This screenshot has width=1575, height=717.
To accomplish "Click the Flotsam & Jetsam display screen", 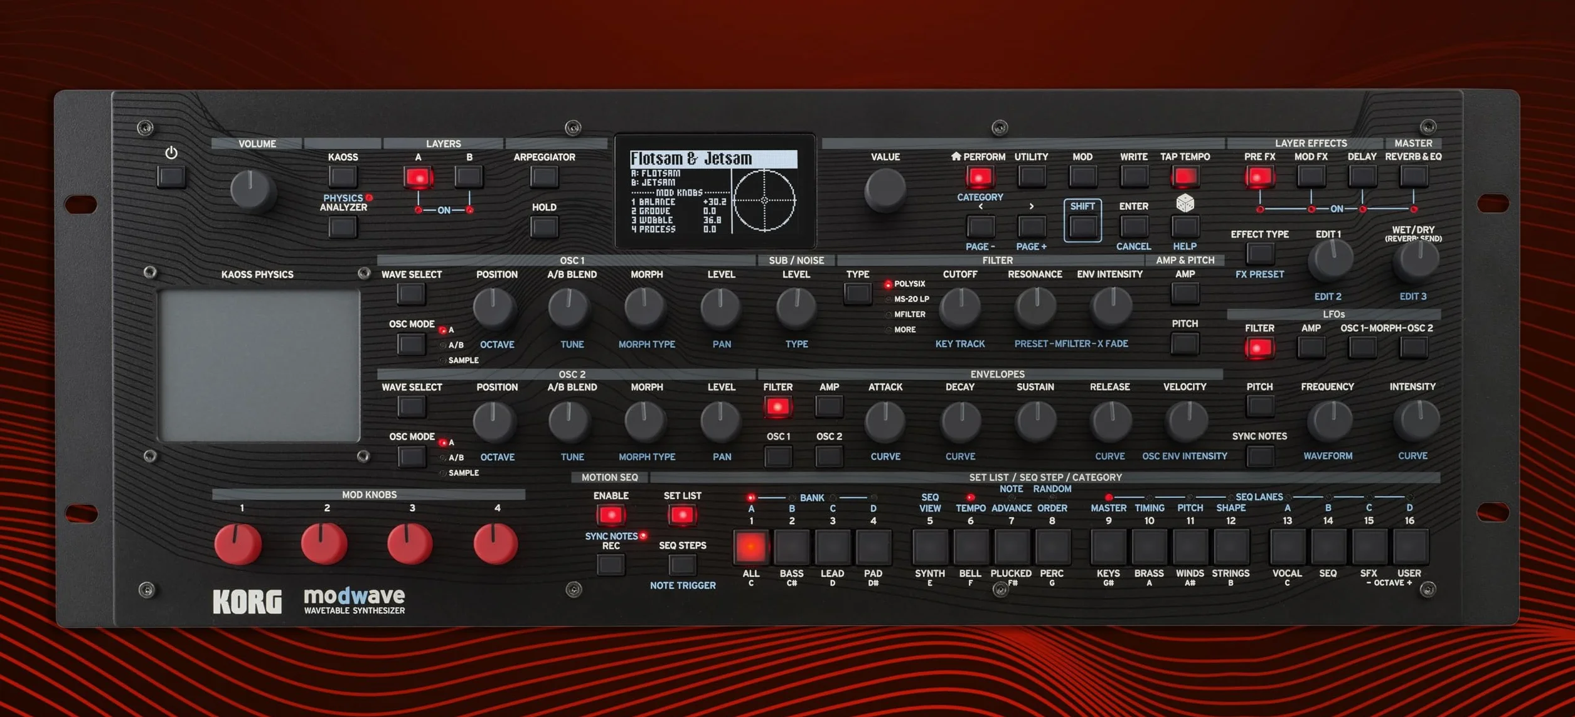I will click(715, 191).
